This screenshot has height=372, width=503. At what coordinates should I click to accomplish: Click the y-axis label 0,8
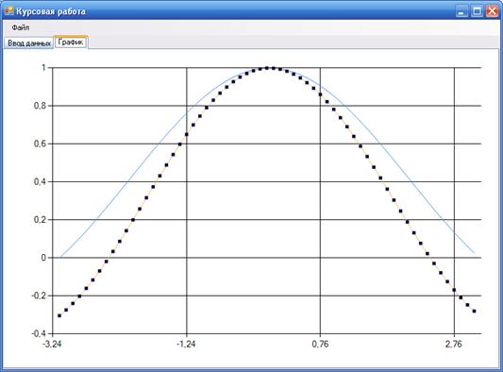click(x=40, y=106)
